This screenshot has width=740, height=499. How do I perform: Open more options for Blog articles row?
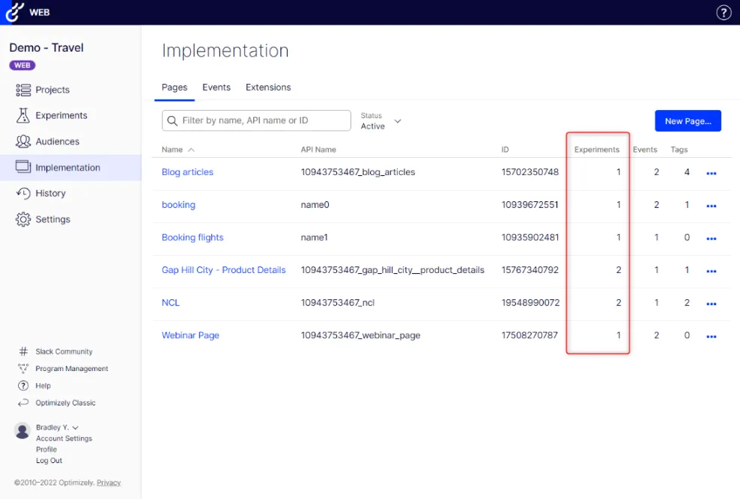(712, 174)
